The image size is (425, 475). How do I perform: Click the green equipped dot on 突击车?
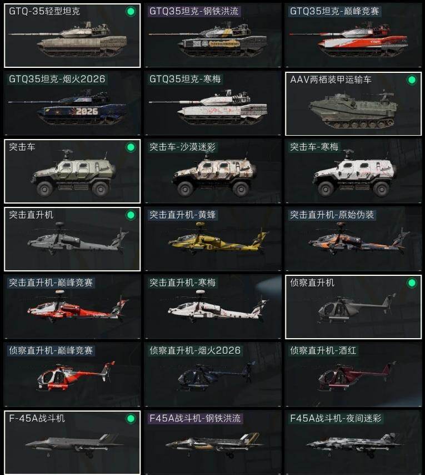pyautogui.click(x=131, y=147)
